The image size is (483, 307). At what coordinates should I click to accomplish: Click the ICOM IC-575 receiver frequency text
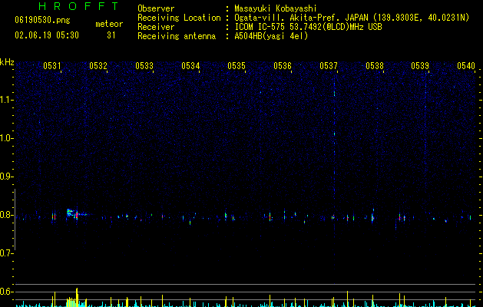[x=308, y=27]
